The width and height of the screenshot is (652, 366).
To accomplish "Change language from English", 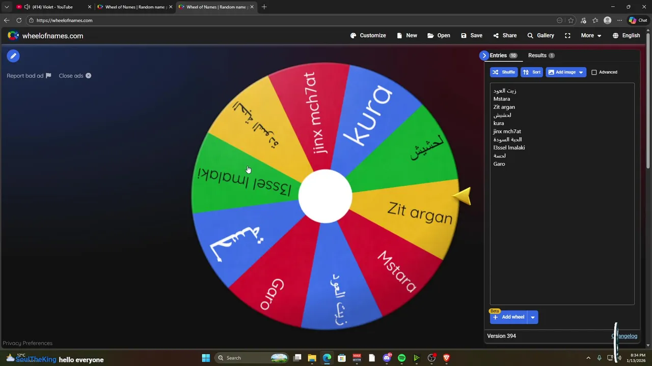I will click(x=626, y=36).
